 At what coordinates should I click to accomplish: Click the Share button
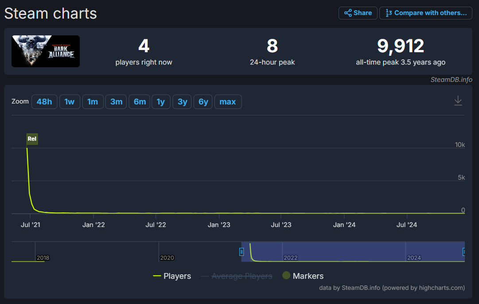click(x=358, y=13)
